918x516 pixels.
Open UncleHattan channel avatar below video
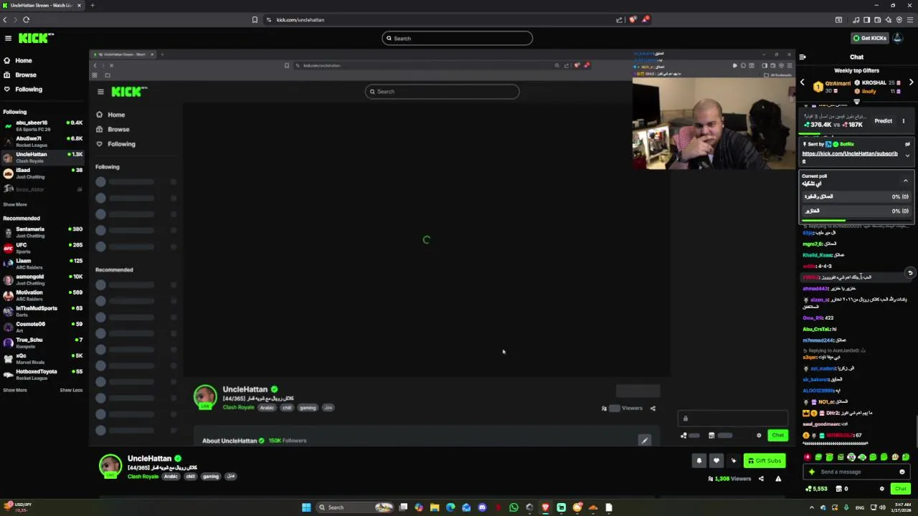[x=110, y=467]
